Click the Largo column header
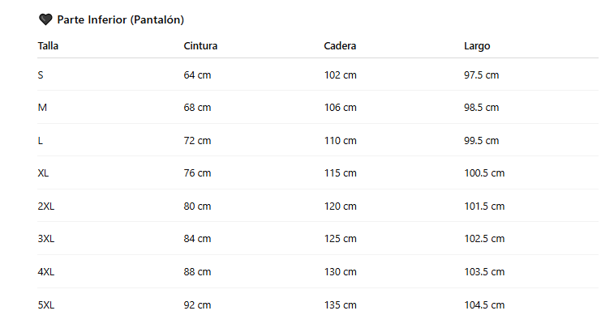 click(477, 46)
